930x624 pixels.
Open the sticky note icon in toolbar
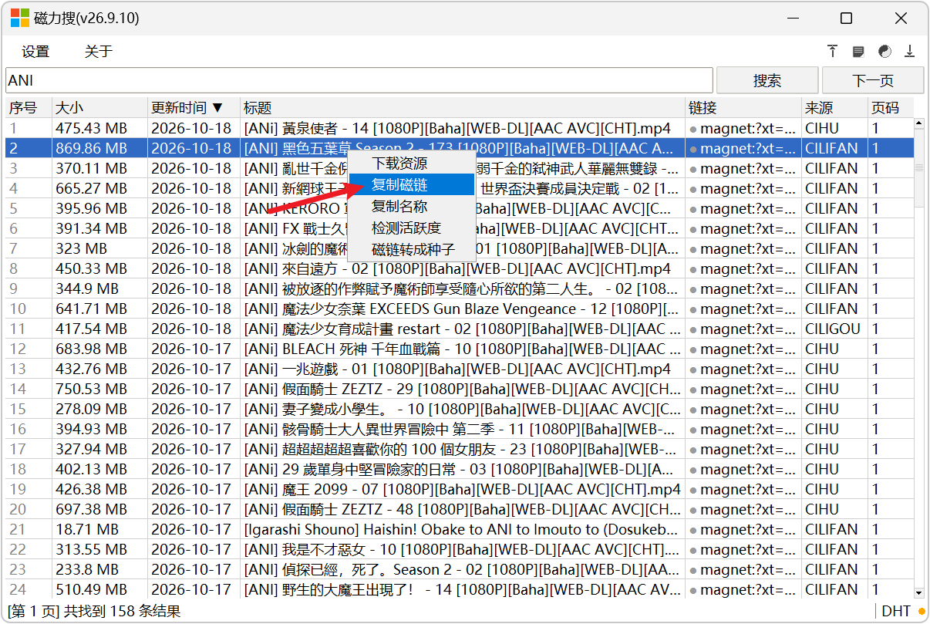858,52
